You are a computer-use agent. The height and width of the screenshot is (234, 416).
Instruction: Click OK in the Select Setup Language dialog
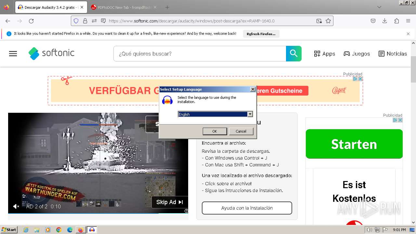click(x=214, y=131)
